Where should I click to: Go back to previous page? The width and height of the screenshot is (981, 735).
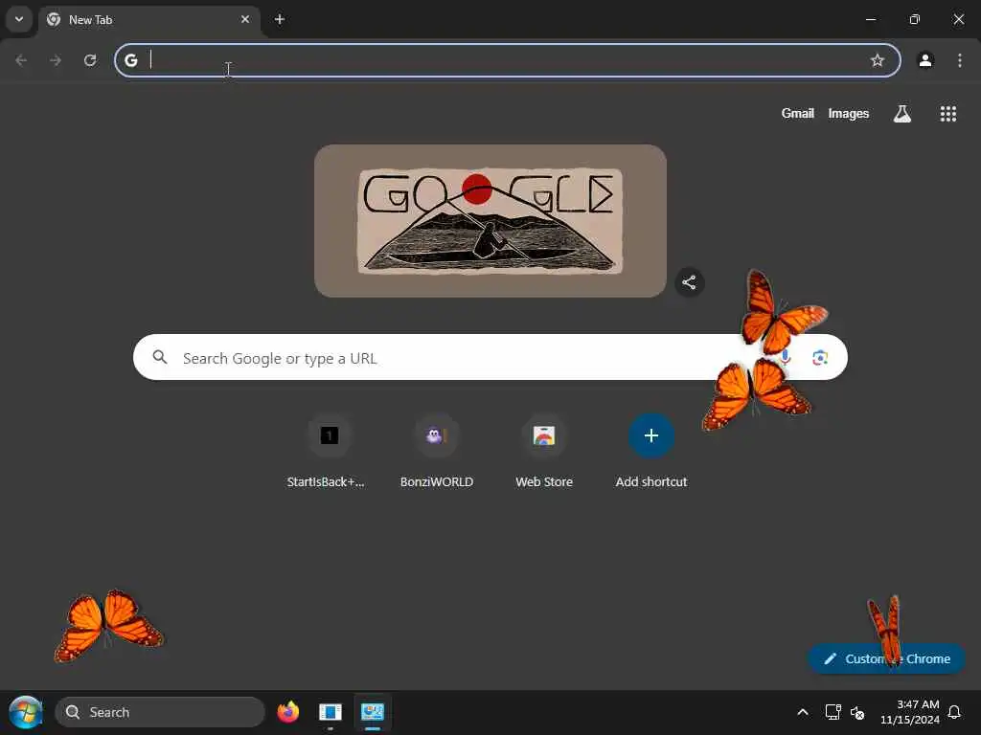point(21,60)
